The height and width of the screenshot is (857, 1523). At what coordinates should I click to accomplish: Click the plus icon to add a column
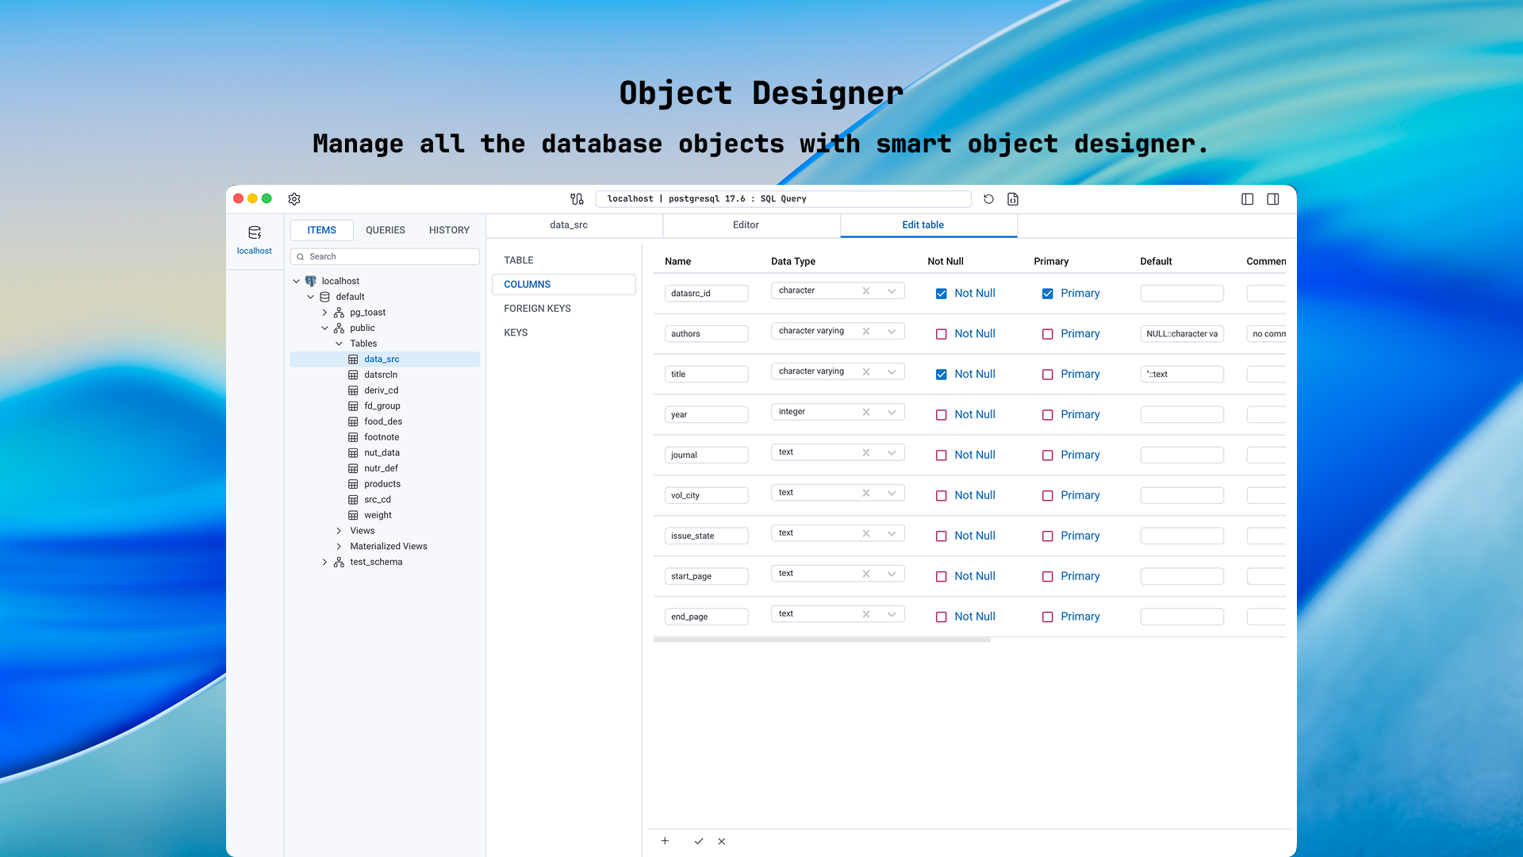pos(665,841)
